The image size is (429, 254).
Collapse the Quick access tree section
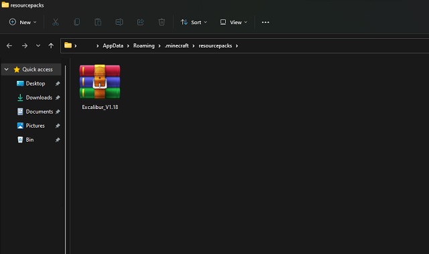coord(6,70)
